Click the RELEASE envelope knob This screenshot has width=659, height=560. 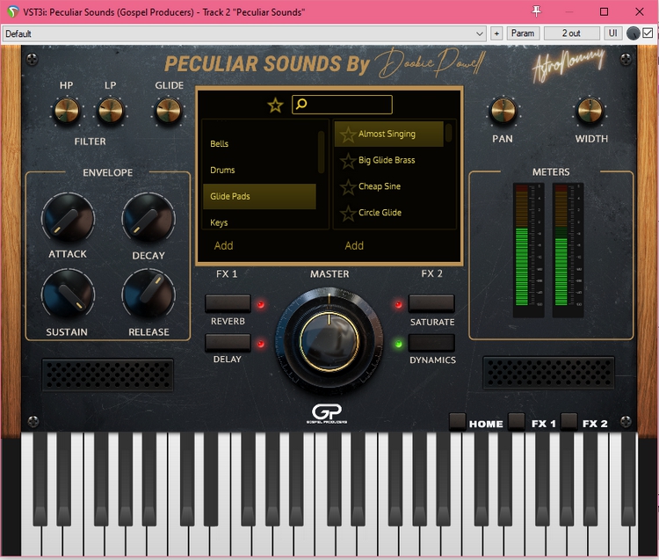(148, 295)
